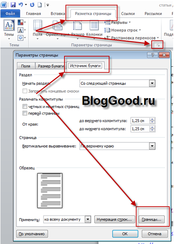
Task: Select the Источник бумаги dialog tab
Action: [x=85, y=66]
